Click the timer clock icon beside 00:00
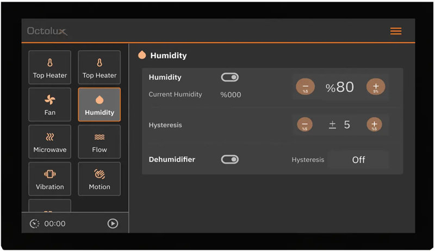 tap(34, 223)
